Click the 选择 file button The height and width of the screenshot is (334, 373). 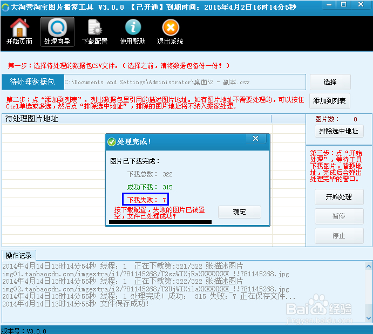tap(330, 82)
